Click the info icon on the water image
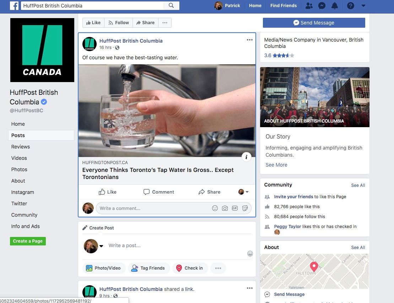 click(x=247, y=157)
